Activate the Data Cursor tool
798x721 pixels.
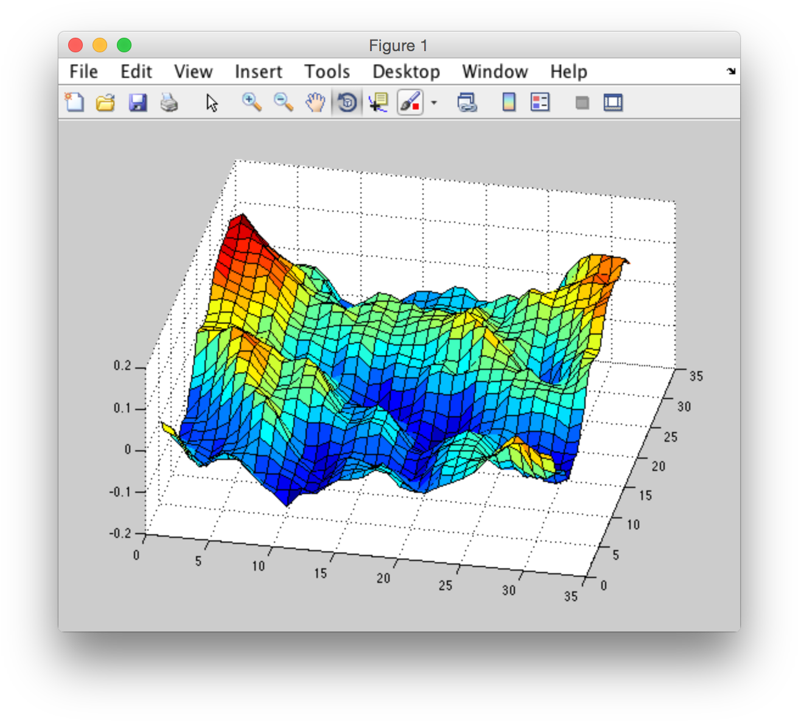click(378, 102)
